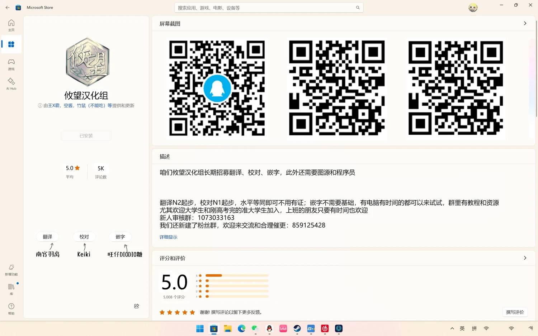Image resolution: width=538 pixels, height=336 pixels.
Task: Go to the Home sidebar icon
Action: click(11, 25)
